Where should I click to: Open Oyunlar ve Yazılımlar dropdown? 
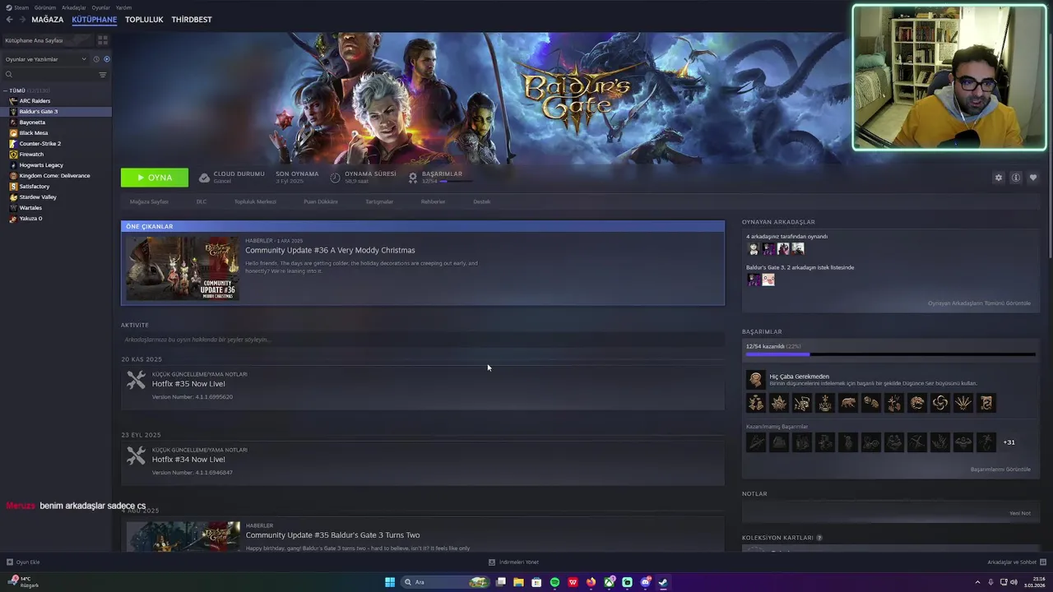[x=45, y=59]
